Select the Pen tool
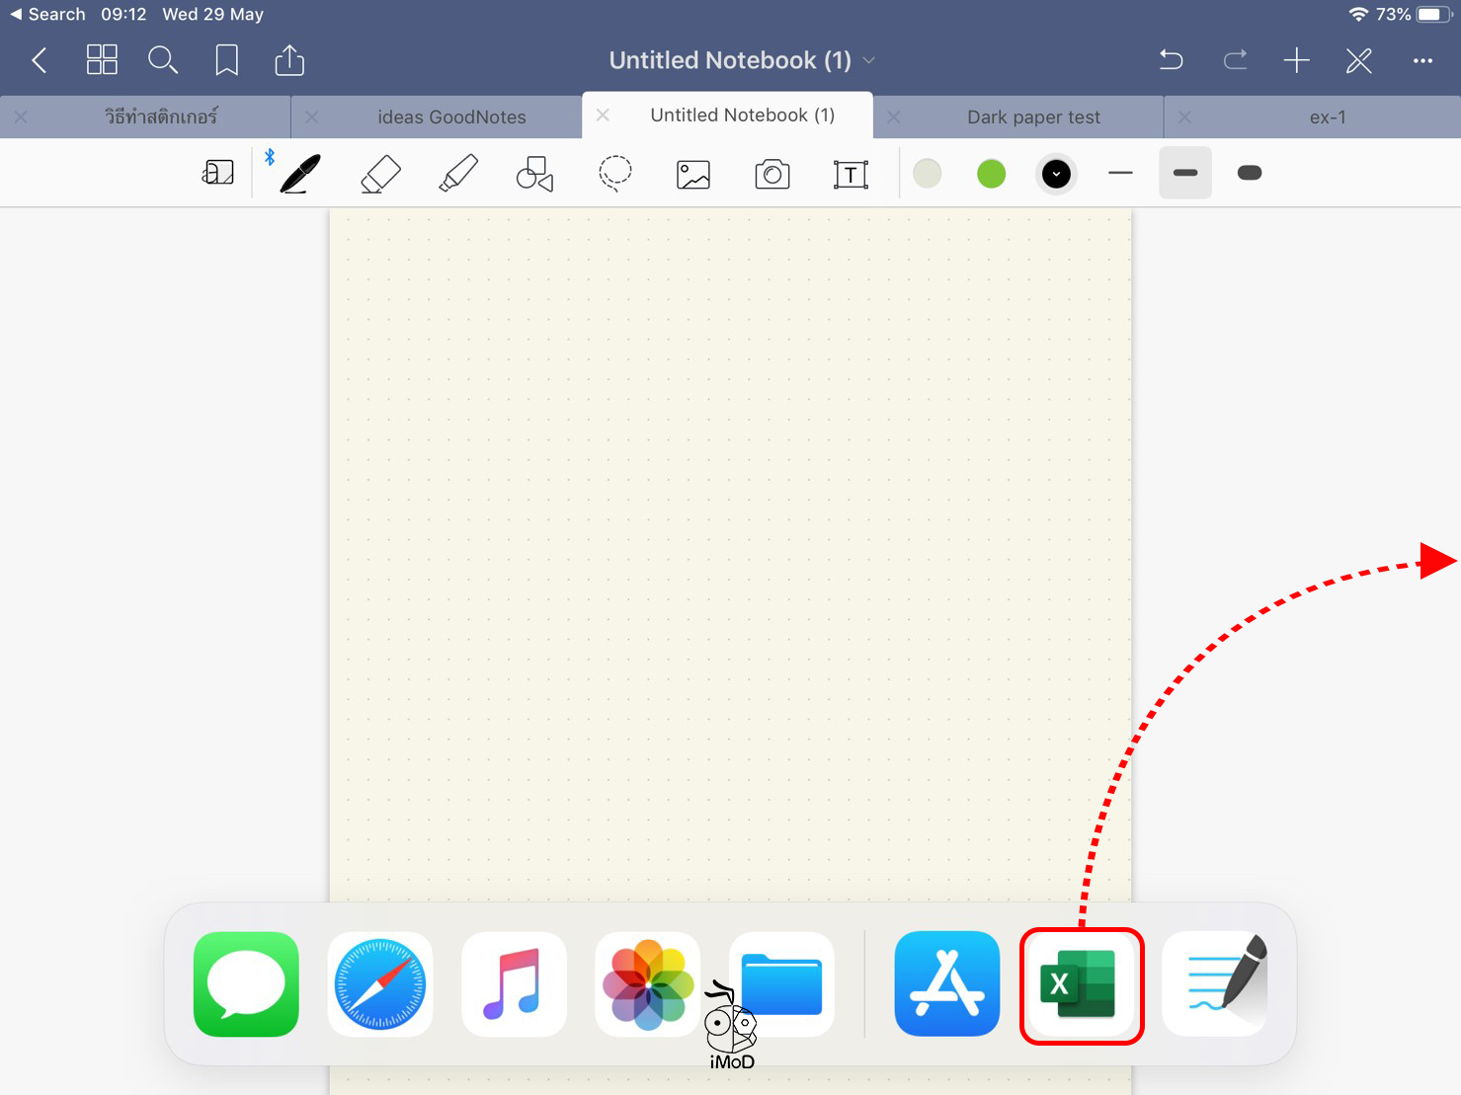The width and height of the screenshot is (1461, 1095). [x=299, y=174]
